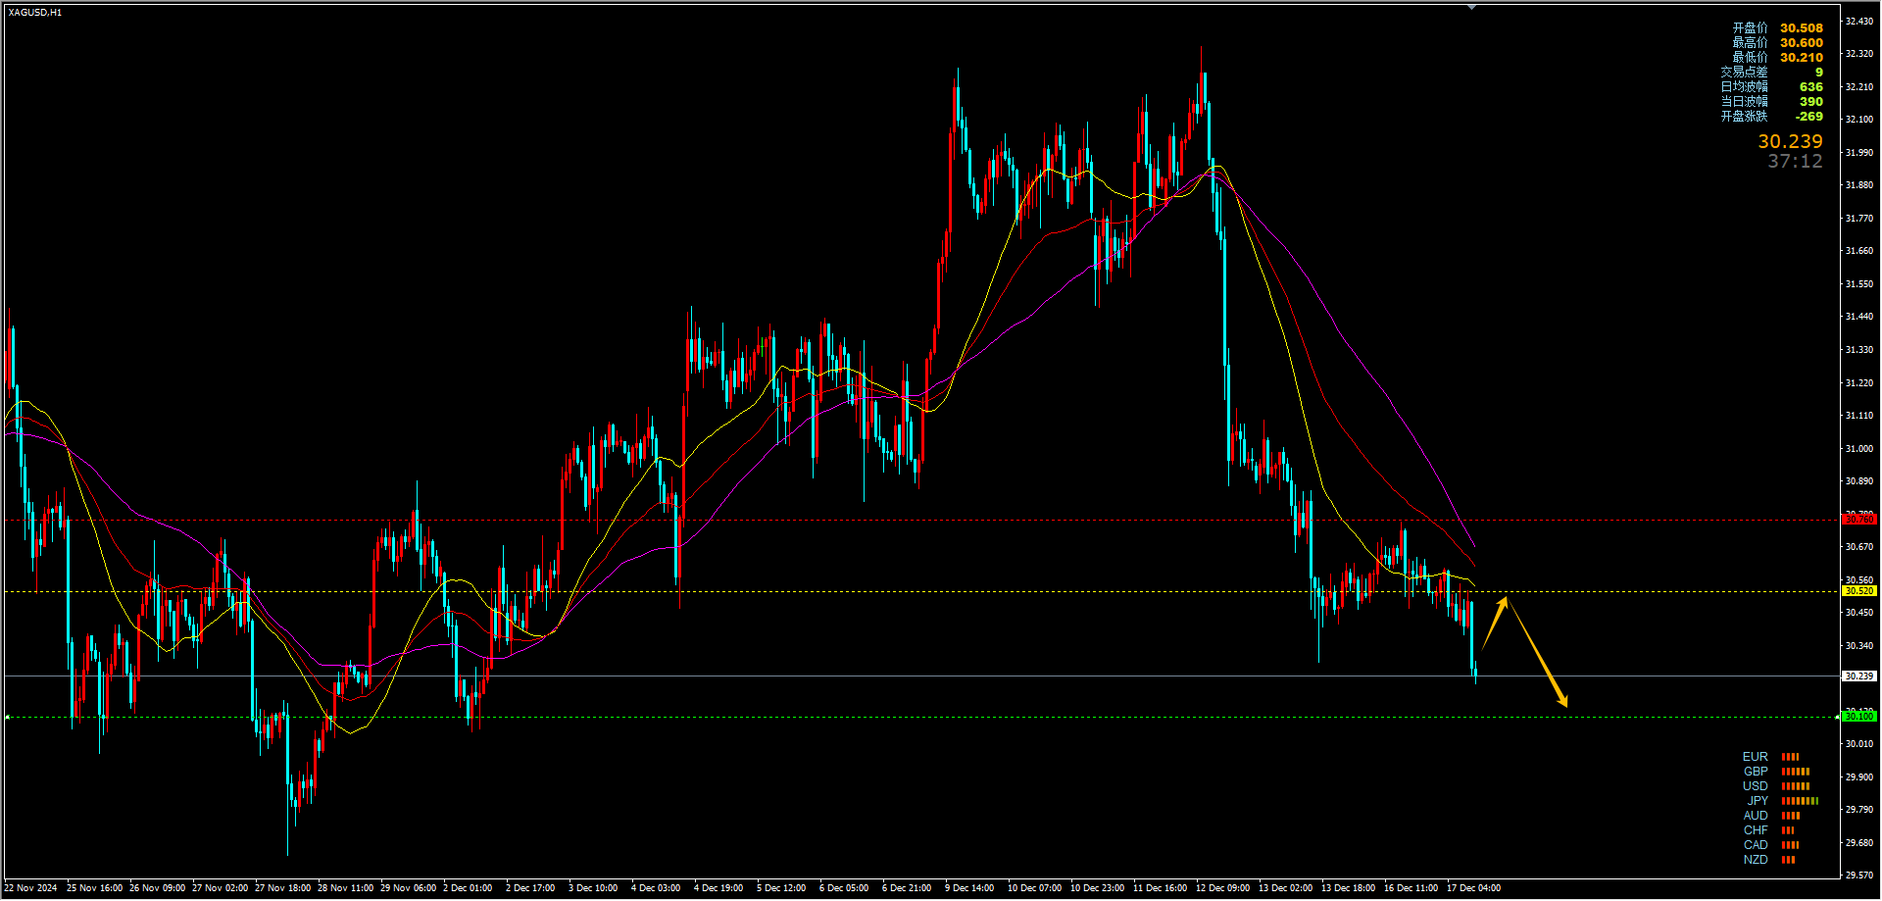Click the 30.670 price axis label
This screenshot has width=1882, height=901.
click(1858, 547)
